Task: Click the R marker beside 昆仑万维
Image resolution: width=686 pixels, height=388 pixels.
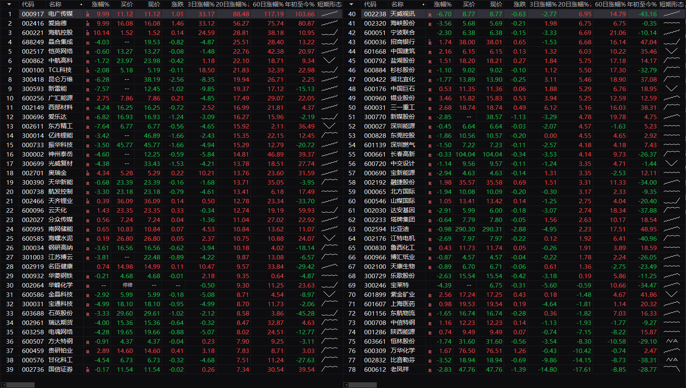Action: [x=87, y=80]
